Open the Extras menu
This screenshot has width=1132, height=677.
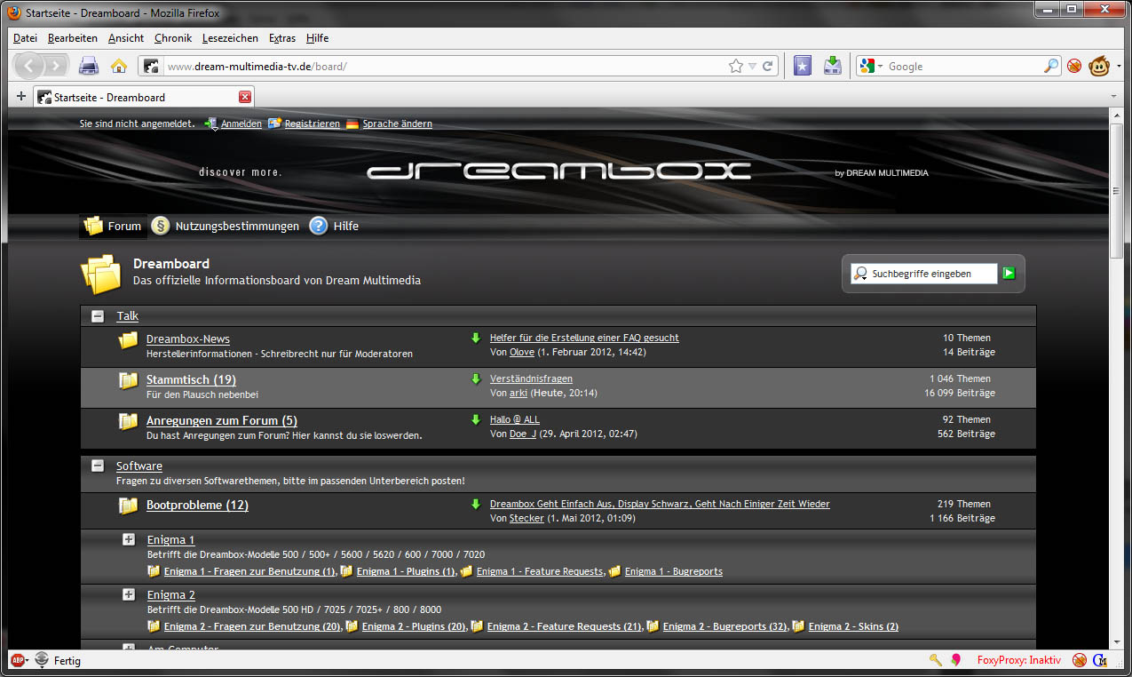click(282, 38)
